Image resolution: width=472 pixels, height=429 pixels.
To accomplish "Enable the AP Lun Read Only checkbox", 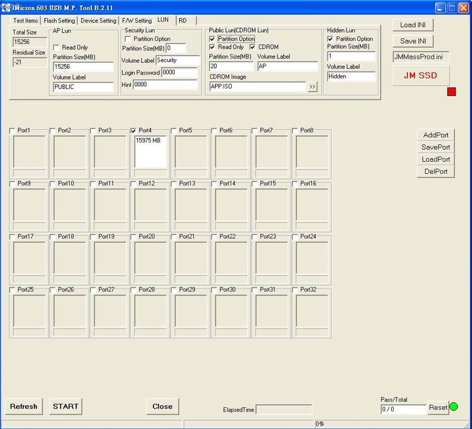I will click(x=57, y=47).
